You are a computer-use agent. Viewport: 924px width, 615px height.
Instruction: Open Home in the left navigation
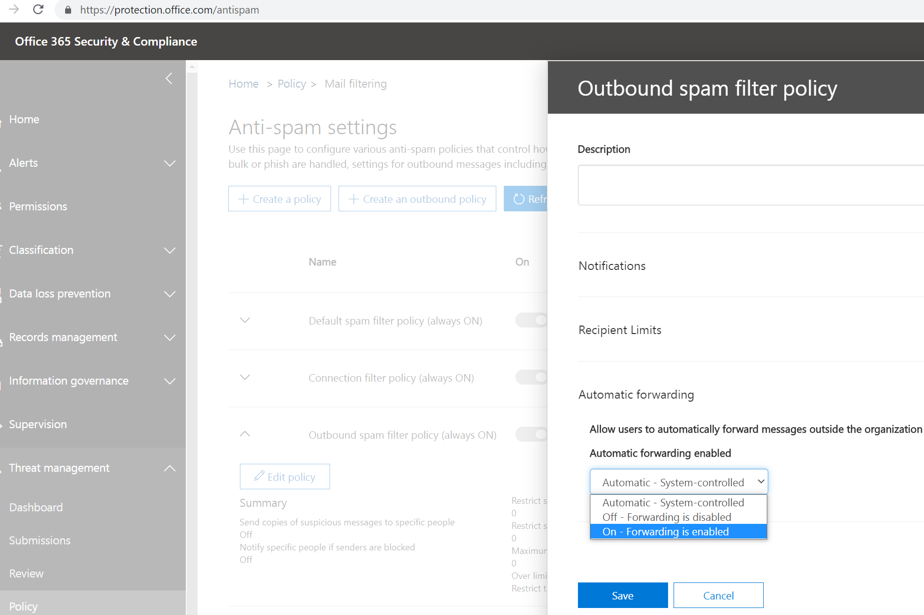point(24,119)
